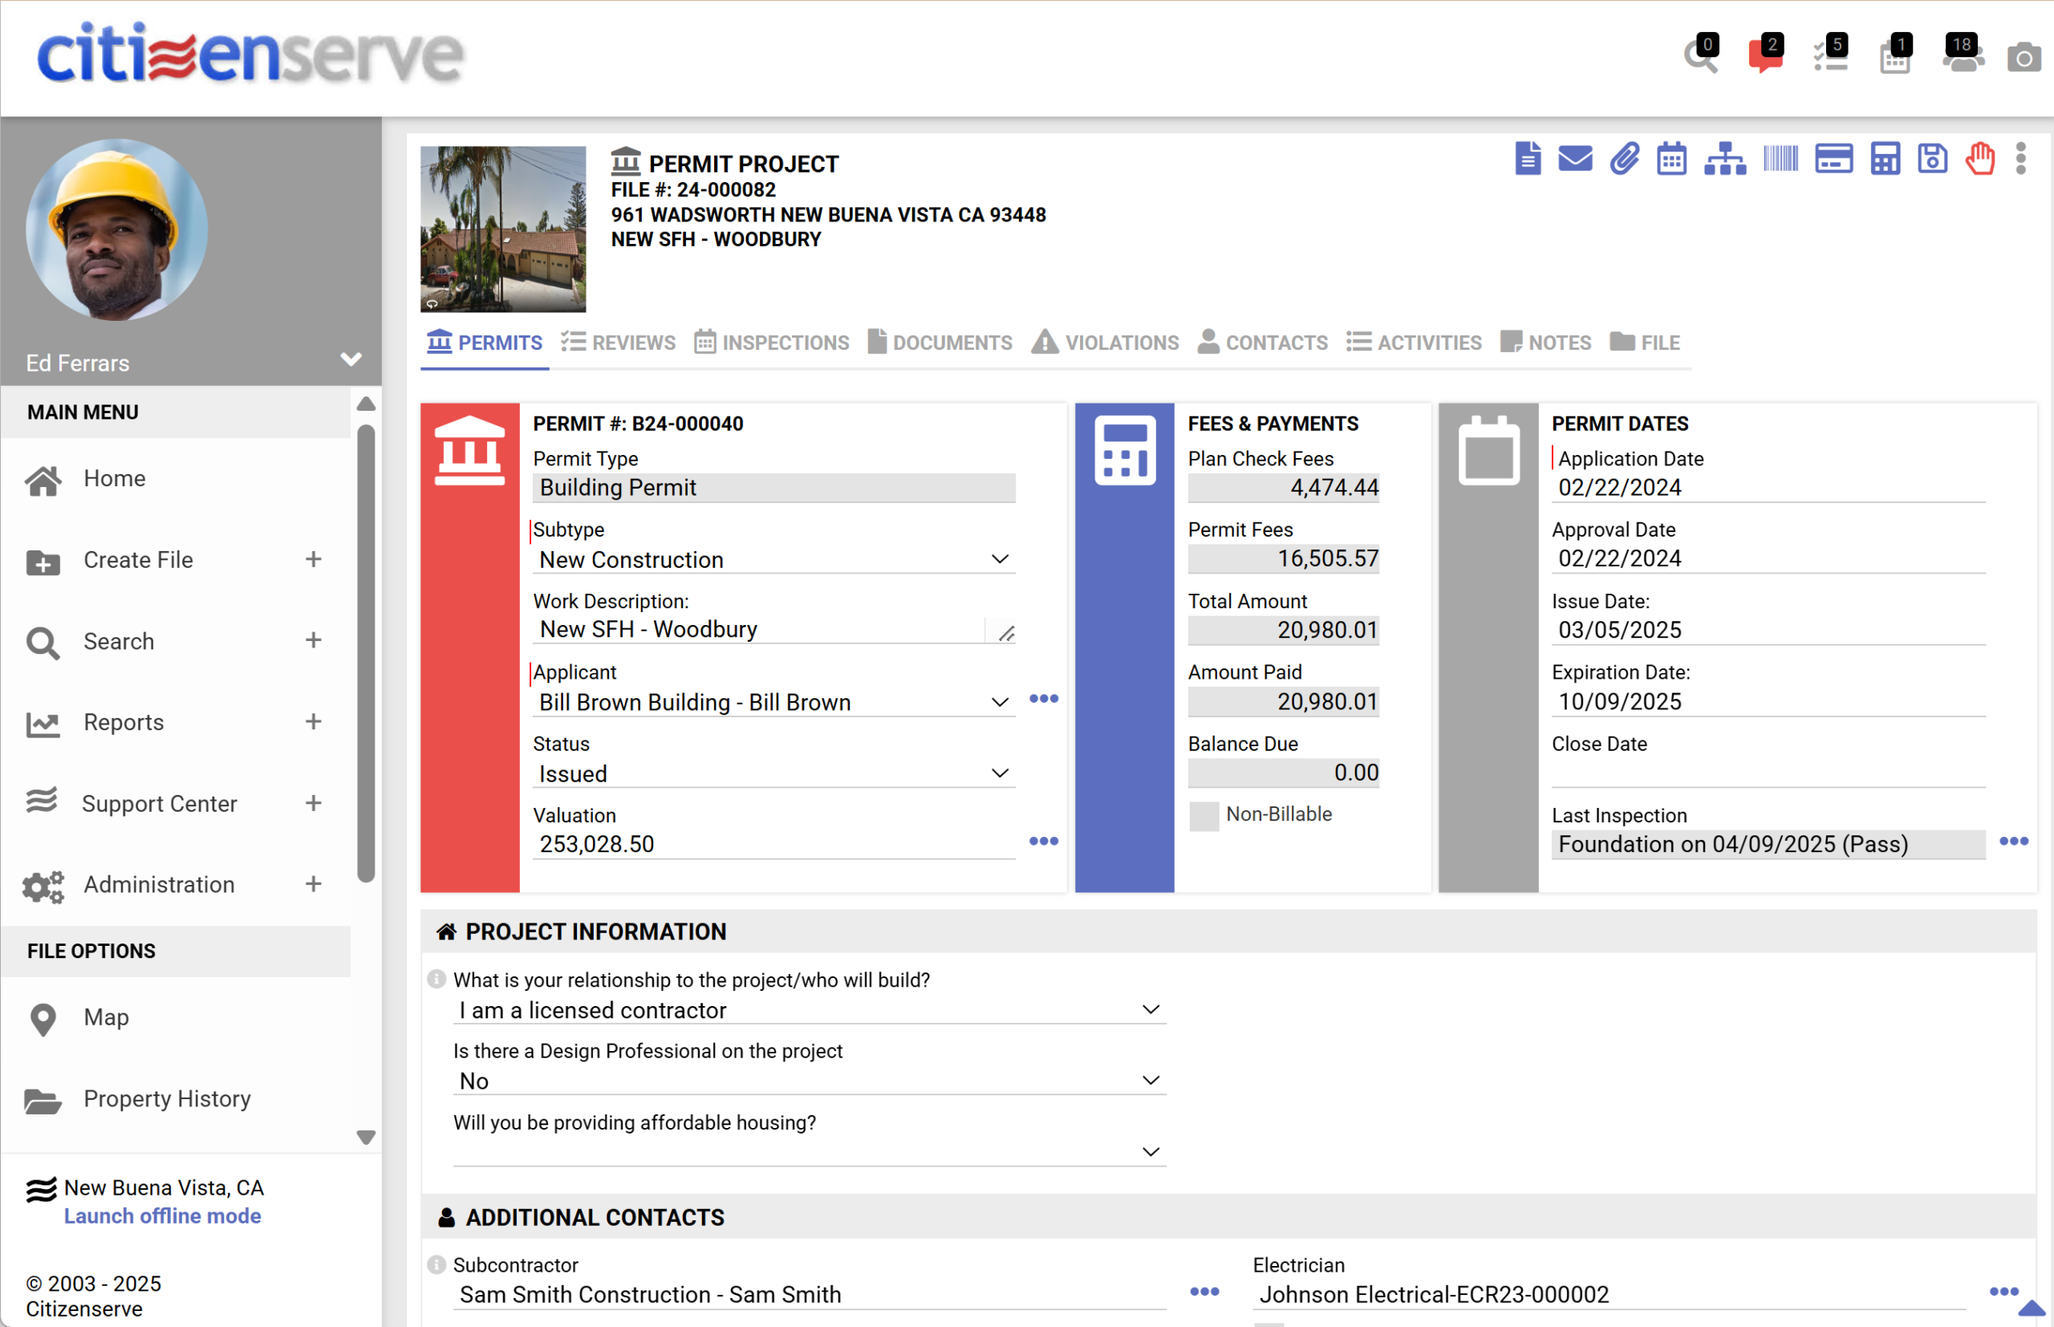Click the hierarchy org chart icon
The width and height of the screenshot is (2054, 1327).
click(1724, 159)
